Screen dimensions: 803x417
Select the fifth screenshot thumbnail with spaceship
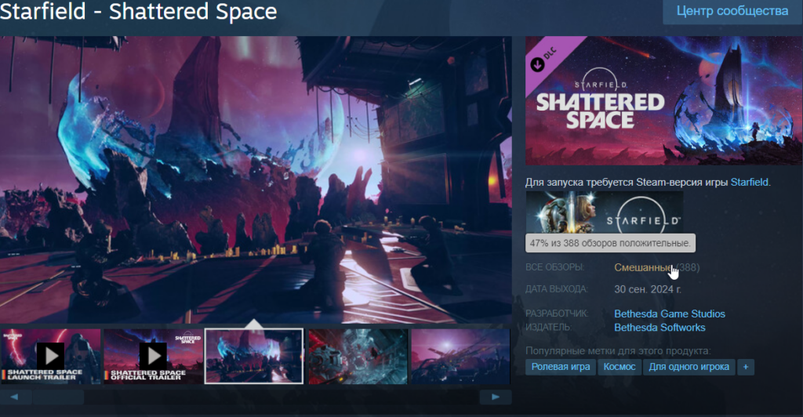click(x=460, y=357)
